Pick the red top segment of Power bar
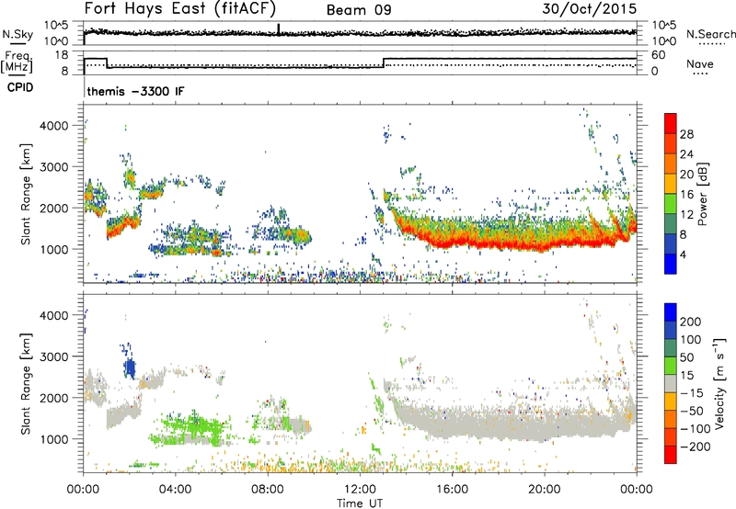 click(671, 123)
